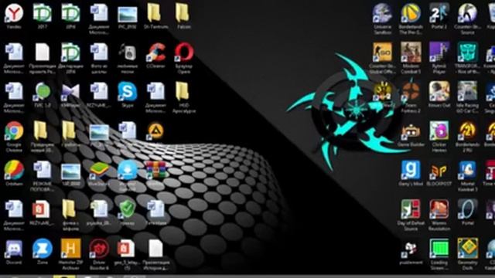Launch the Transformers game shortcut

pyautogui.click(x=467, y=53)
